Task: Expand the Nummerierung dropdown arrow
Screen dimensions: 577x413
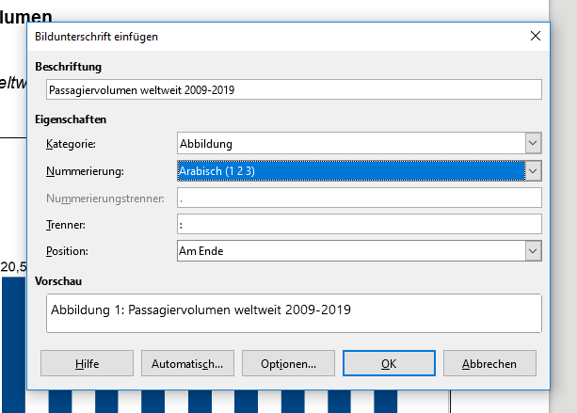Action: 533,170
